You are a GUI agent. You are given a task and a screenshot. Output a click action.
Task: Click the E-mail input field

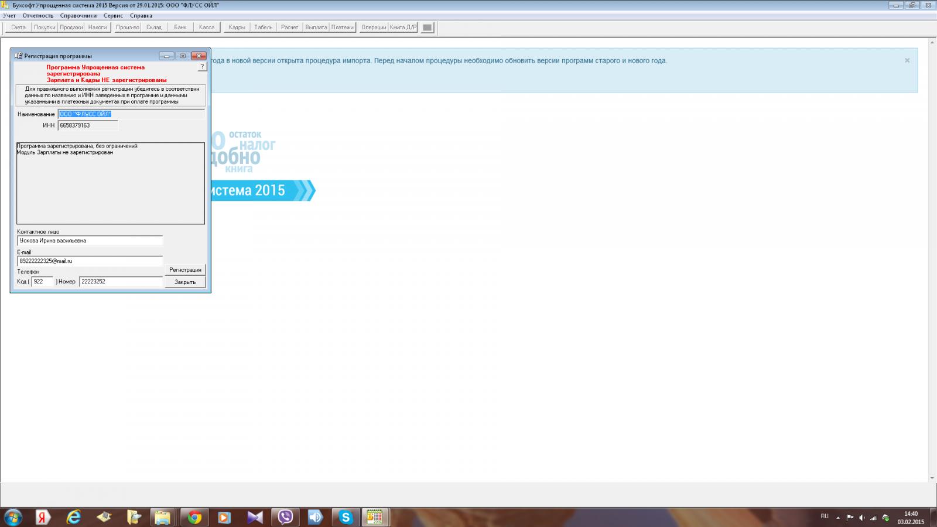pyautogui.click(x=90, y=261)
